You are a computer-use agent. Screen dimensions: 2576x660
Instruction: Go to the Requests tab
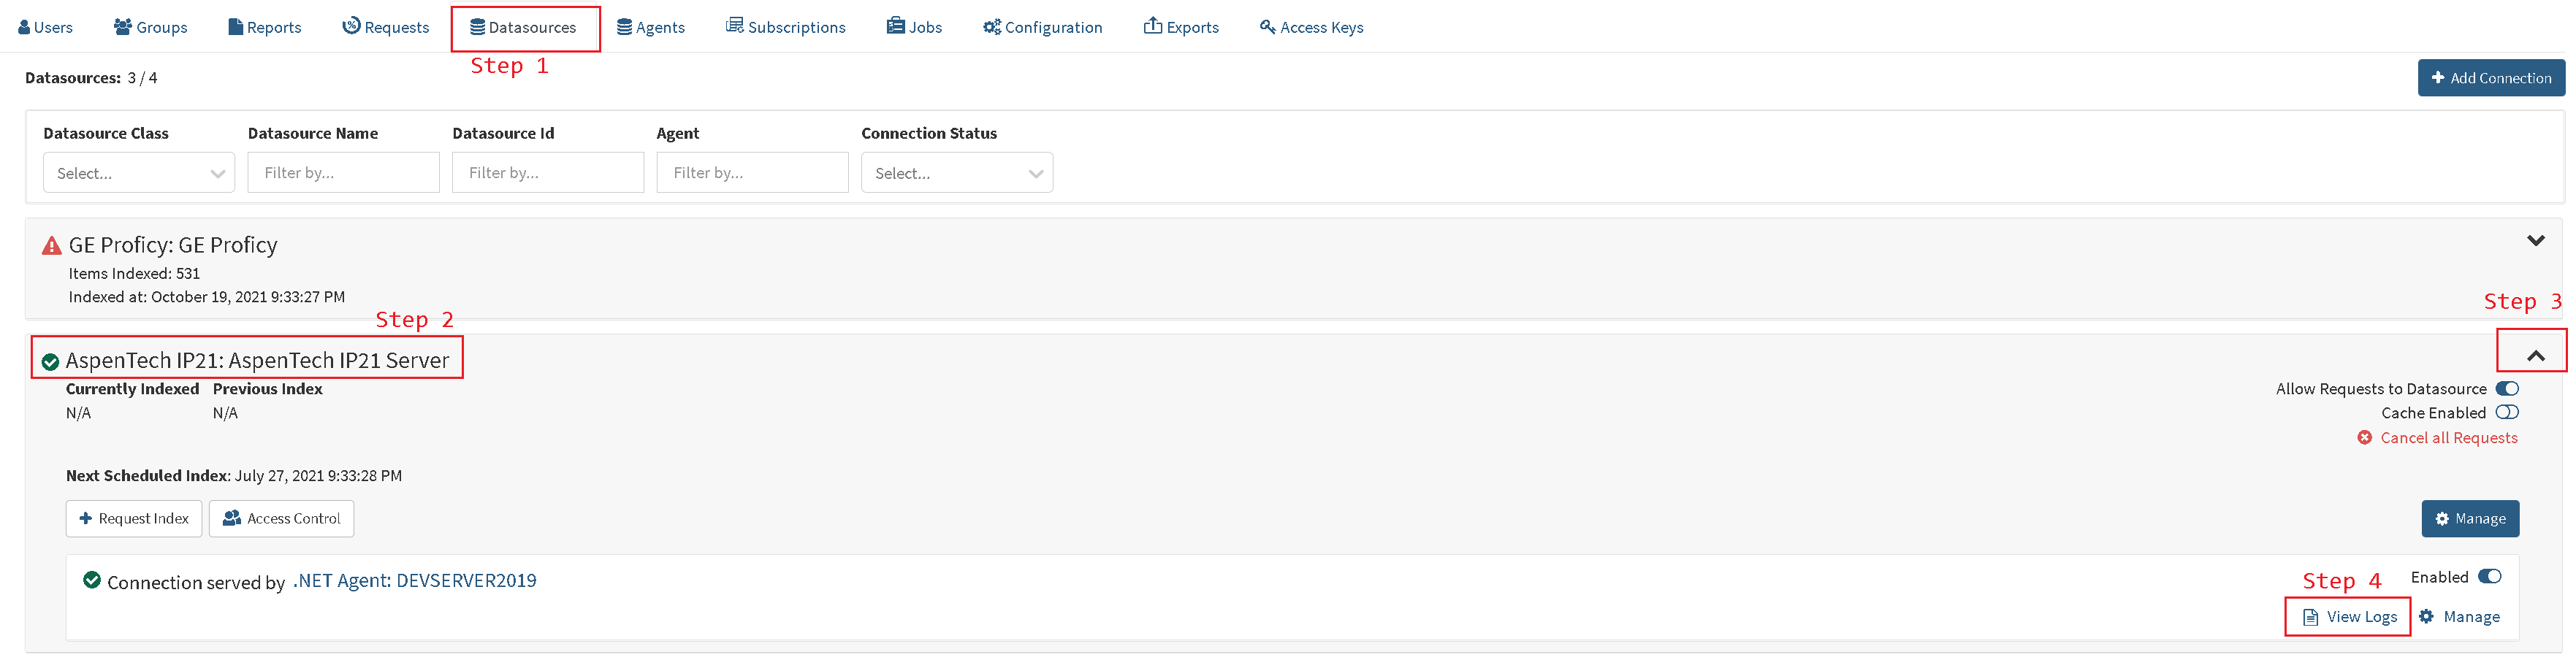385,27
